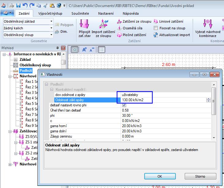Expand the bottom Návrhové tree node

click(10, 164)
